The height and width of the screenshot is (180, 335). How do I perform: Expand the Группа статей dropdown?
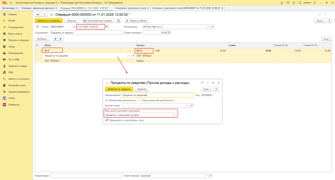pos(188,106)
